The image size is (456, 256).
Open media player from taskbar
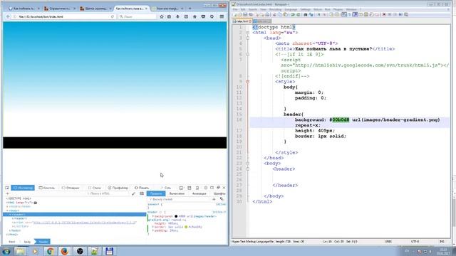pos(35,251)
